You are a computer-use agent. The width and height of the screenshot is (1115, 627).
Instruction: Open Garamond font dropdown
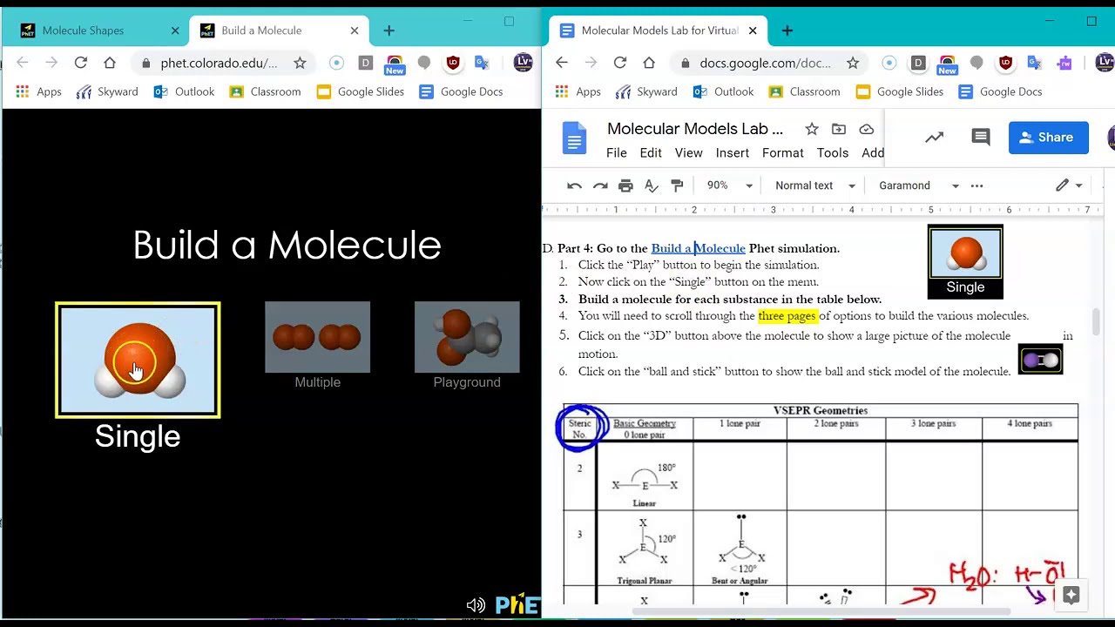[x=919, y=185]
